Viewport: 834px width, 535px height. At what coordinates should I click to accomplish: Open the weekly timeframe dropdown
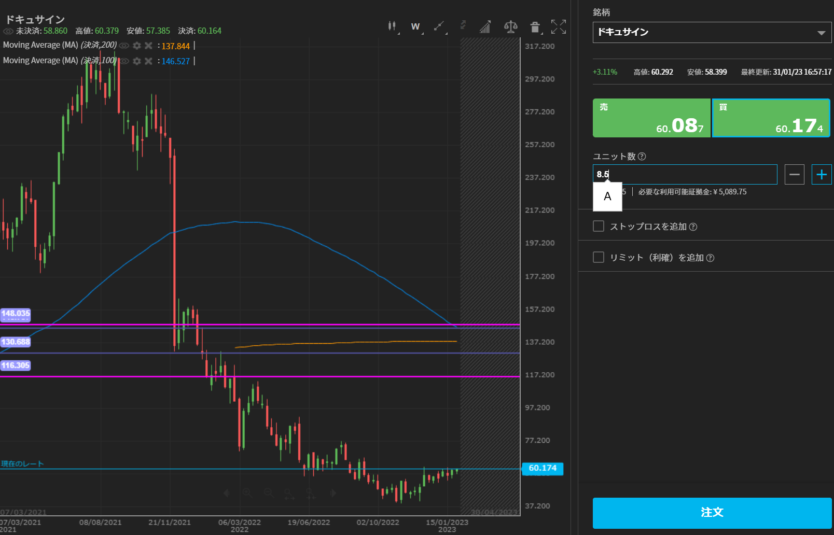tap(415, 26)
